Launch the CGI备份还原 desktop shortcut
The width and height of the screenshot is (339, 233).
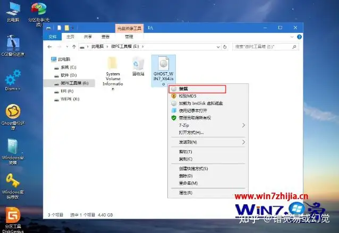click(13, 46)
